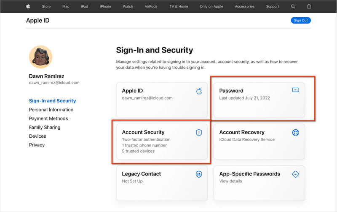
Task: Select Sign-In and Security in the sidebar
Action: pos(52,101)
